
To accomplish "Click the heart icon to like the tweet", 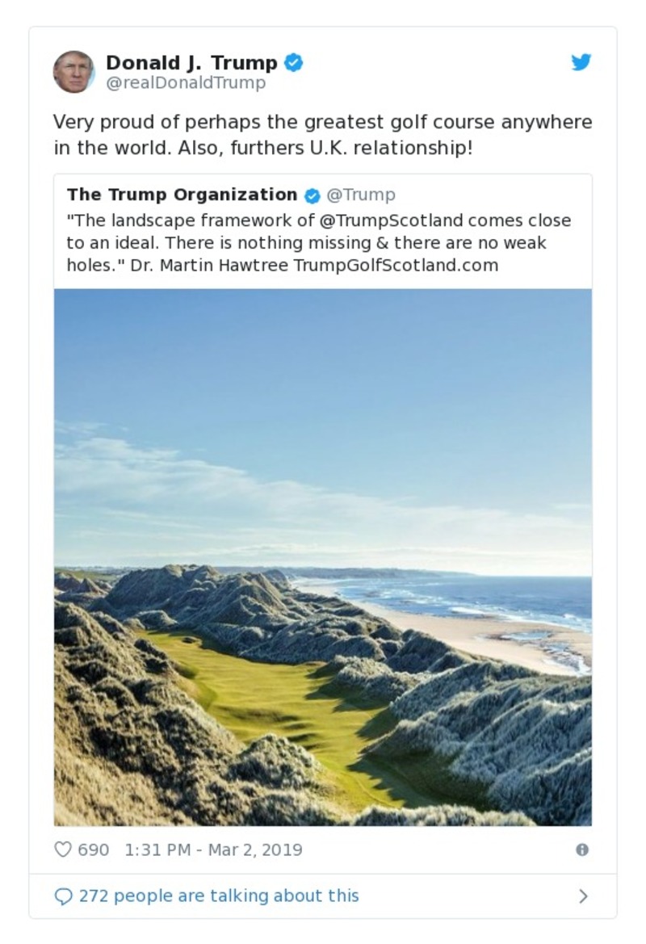I will [x=62, y=850].
